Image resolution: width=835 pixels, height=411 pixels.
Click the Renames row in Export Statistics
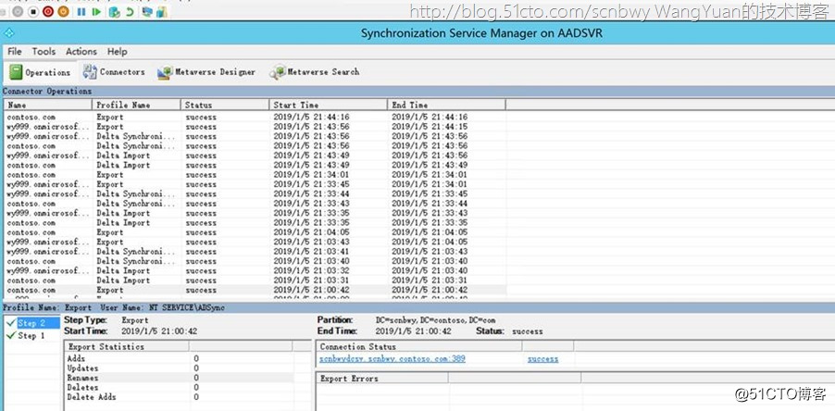(x=179, y=378)
